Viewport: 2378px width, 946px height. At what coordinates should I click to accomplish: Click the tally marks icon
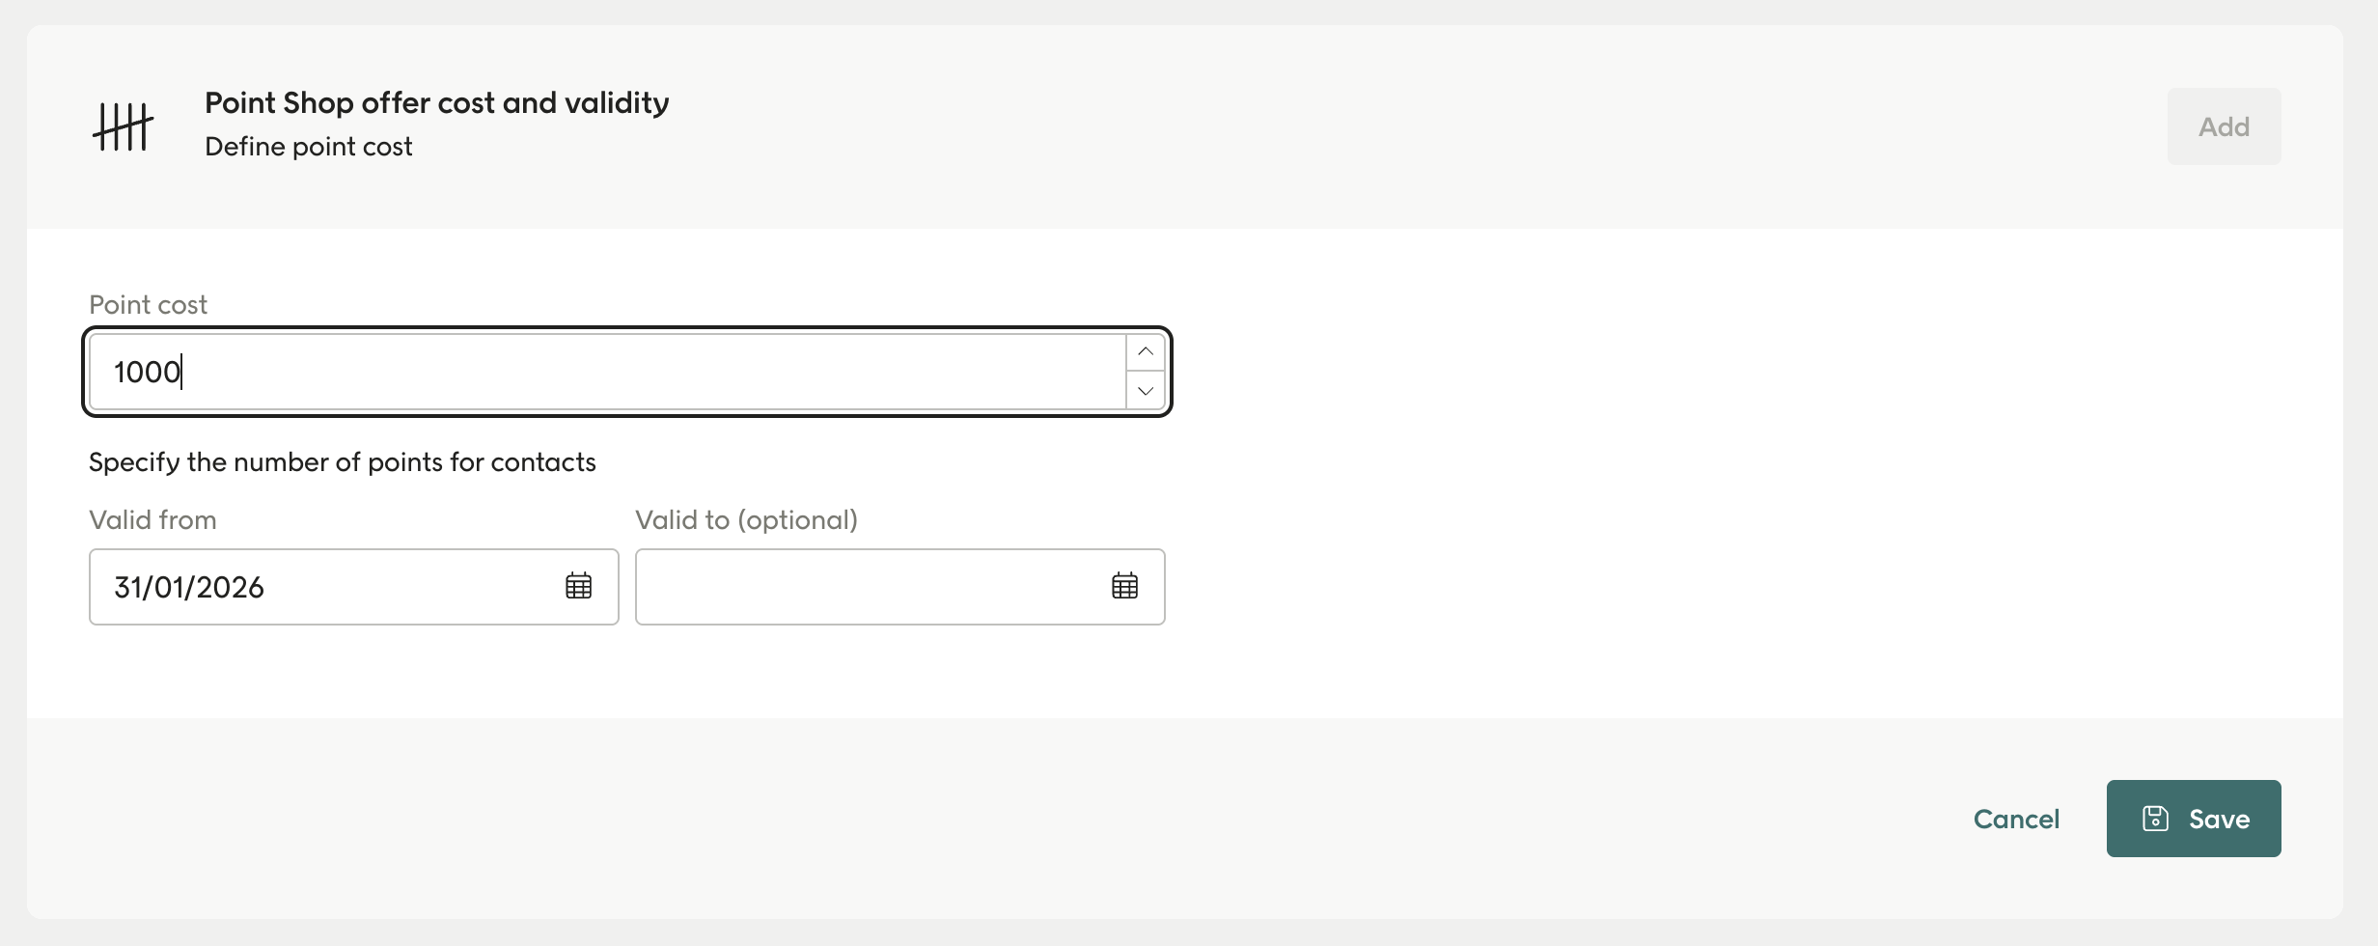[x=123, y=126]
